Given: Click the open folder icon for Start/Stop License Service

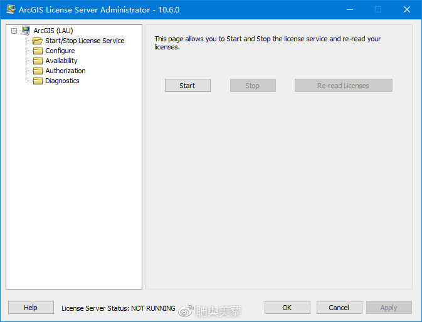Looking at the screenshot, I should (x=38, y=41).
